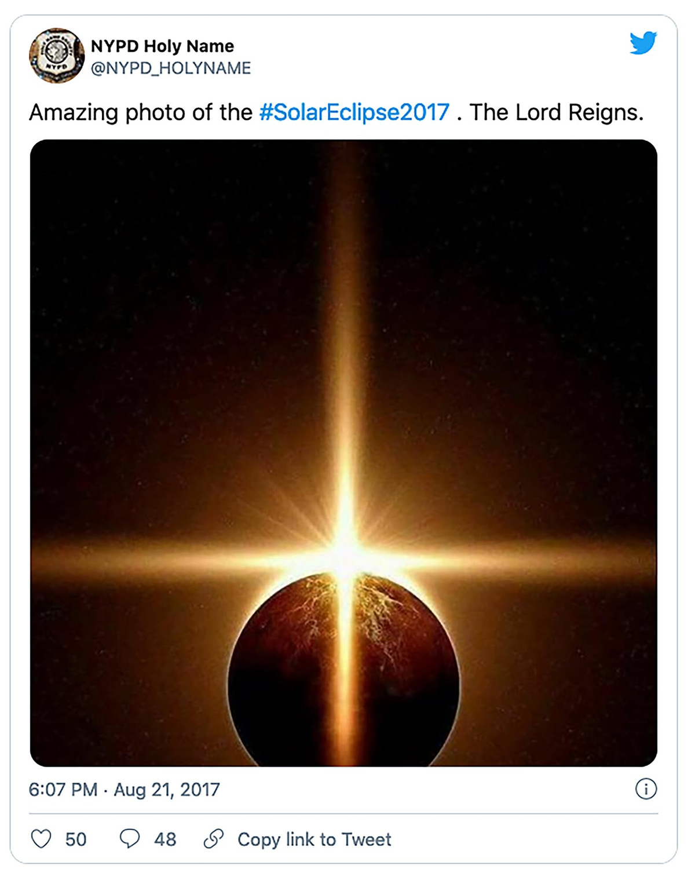Click the Amazing photo of the text
Image resolution: width=695 pixels, height=880 pixels.
[141, 112]
